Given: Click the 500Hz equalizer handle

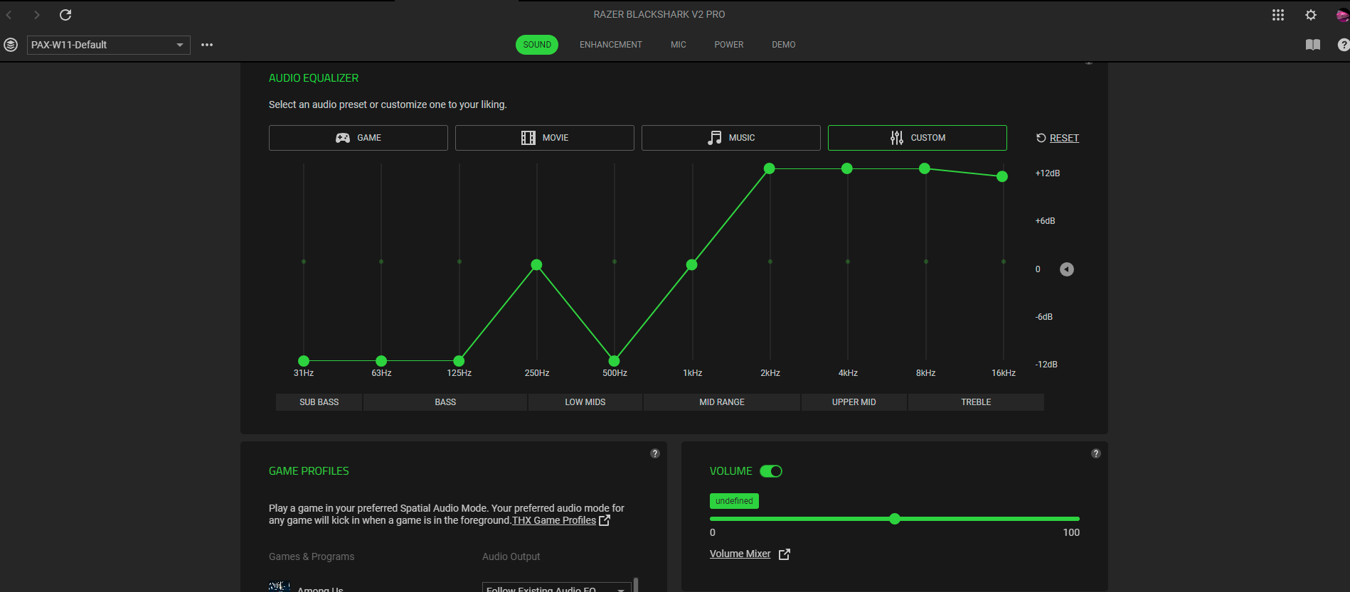Looking at the screenshot, I should point(615,361).
